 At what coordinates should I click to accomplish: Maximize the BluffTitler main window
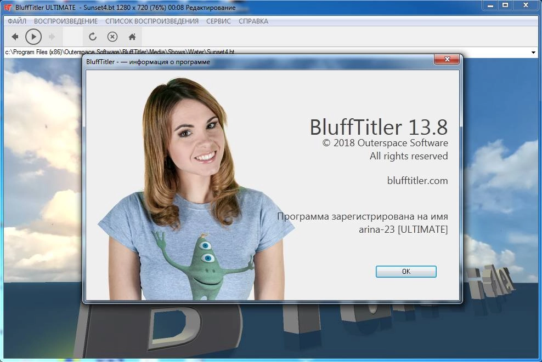pos(505,5)
